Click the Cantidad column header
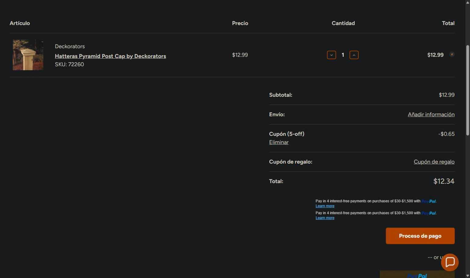Viewport: 470px width, 278px height. pyautogui.click(x=343, y=23)
